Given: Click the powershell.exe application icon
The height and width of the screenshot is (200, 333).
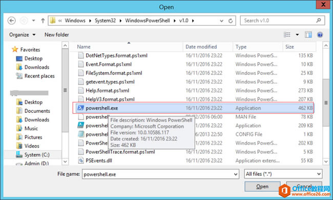Looking at the screenshot, I should 80,108.
